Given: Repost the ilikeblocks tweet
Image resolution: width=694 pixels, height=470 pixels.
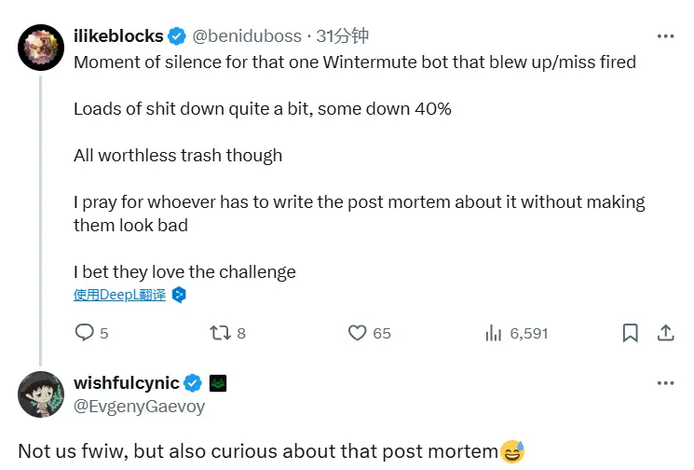Looking at the screenshot, I should [x=220, y=333].
